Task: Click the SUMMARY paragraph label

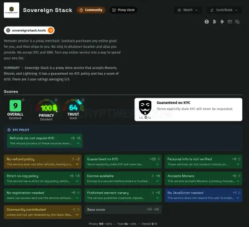Action: coord(12,68)
